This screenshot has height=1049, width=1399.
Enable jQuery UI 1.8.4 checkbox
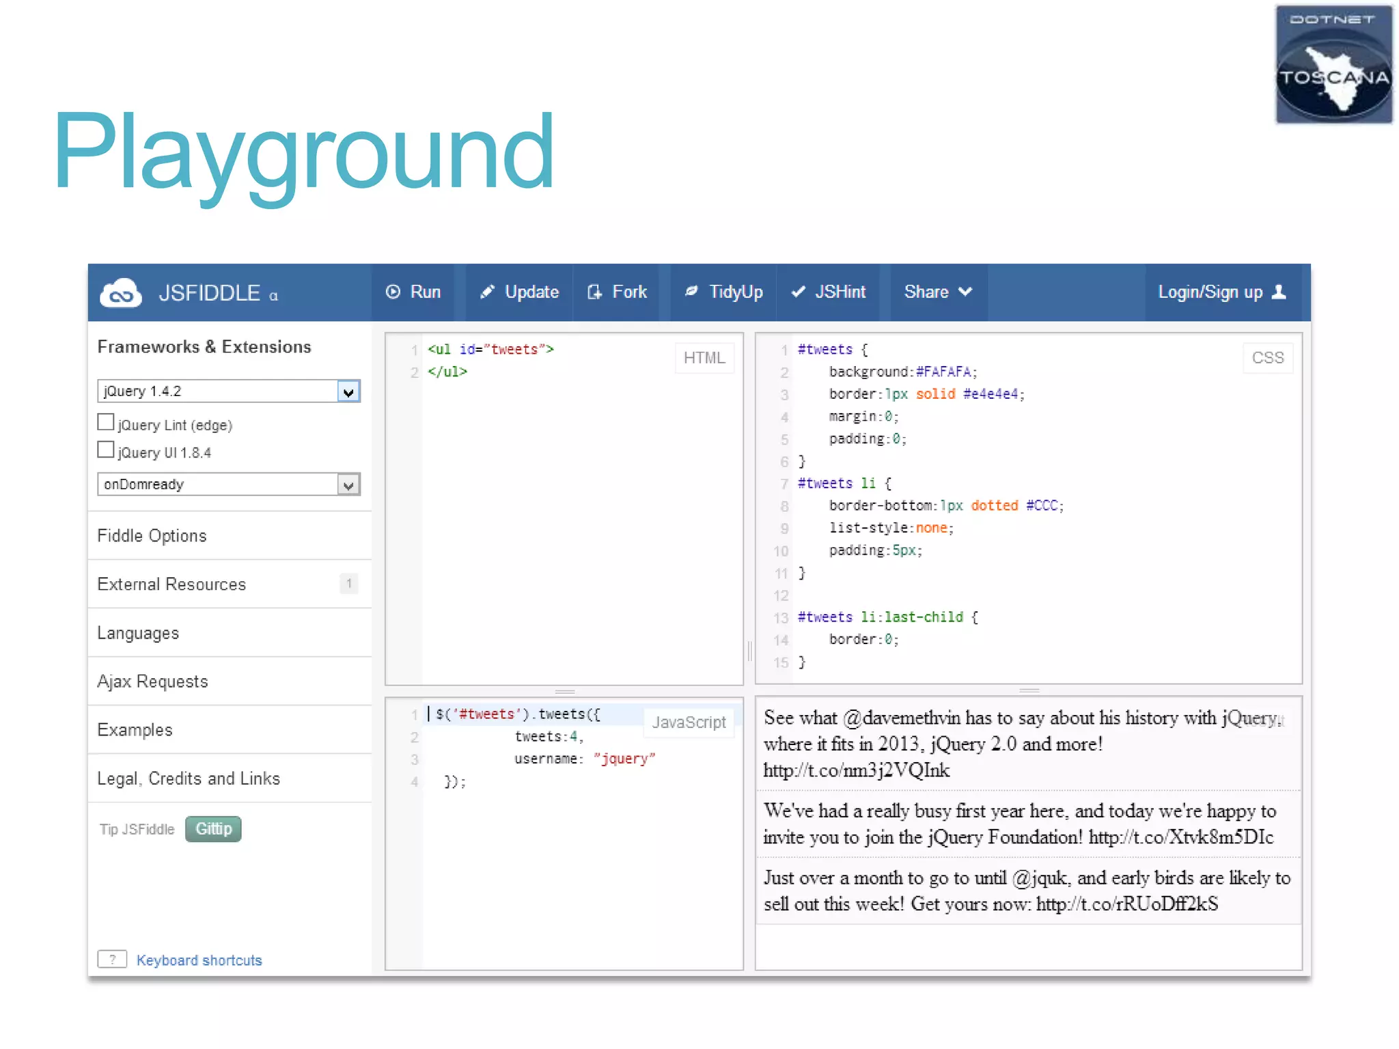[105, 449]
